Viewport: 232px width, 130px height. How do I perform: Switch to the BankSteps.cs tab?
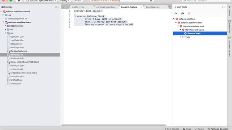point(153,7)
